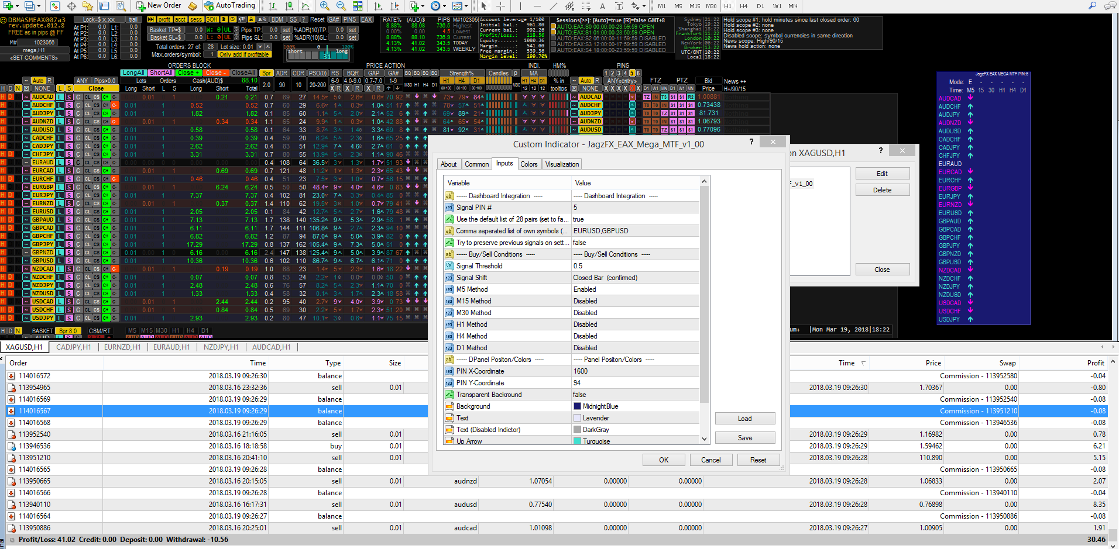Select the text label 'A' tool
Image resolution: width=1119 pixels, height=549 pixels.
coord(602,6)
